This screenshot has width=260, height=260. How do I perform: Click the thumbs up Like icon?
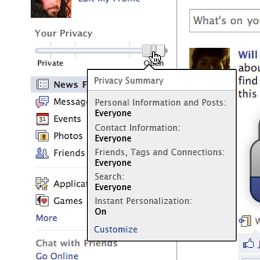pyautogui.click(x=248, y=243)
